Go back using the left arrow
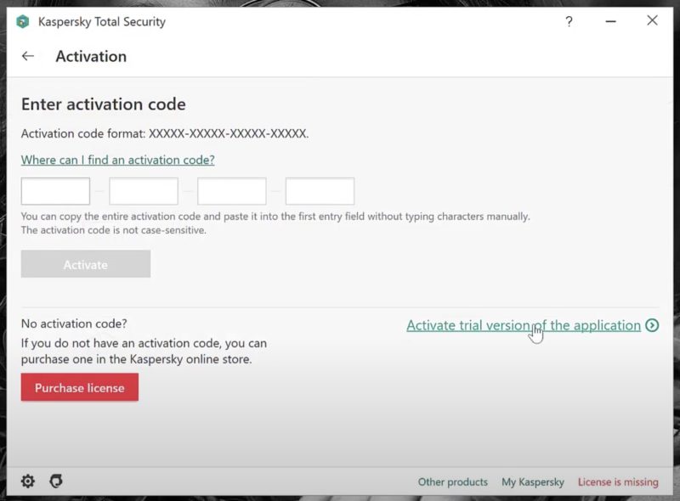This screenshot has height=501, width=680. [28, 56]
